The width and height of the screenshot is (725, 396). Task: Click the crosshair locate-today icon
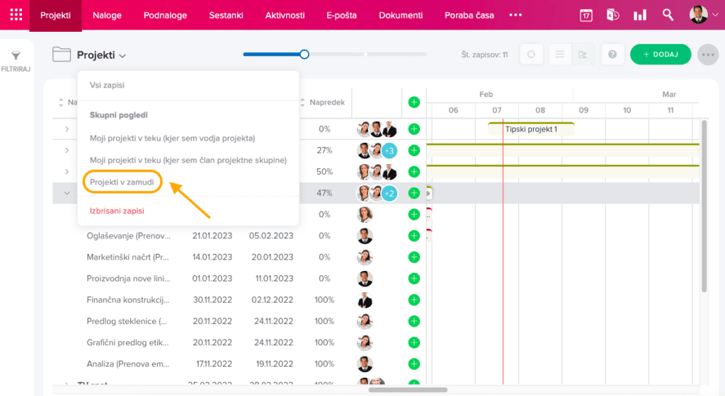(531, 54)
